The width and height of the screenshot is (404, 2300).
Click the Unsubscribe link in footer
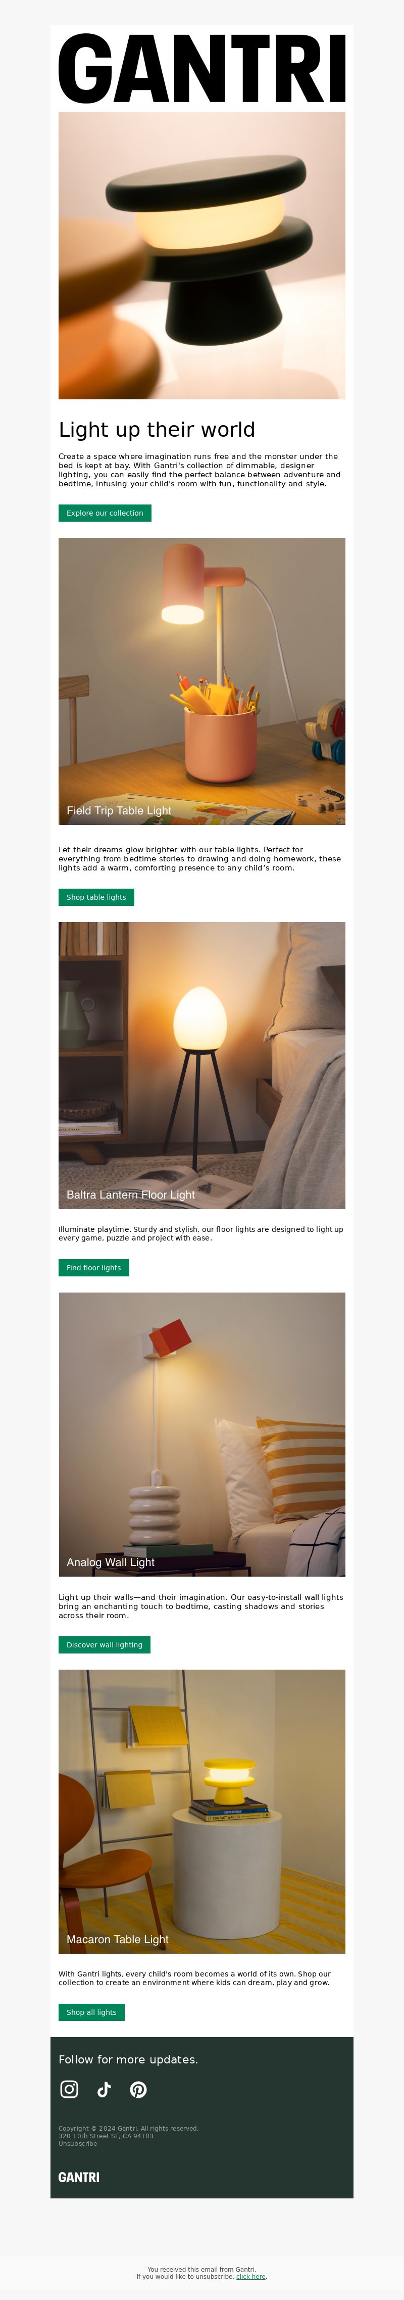78,2144
